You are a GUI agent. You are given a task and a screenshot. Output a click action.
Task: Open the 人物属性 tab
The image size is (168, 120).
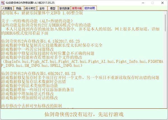(7, 8)
